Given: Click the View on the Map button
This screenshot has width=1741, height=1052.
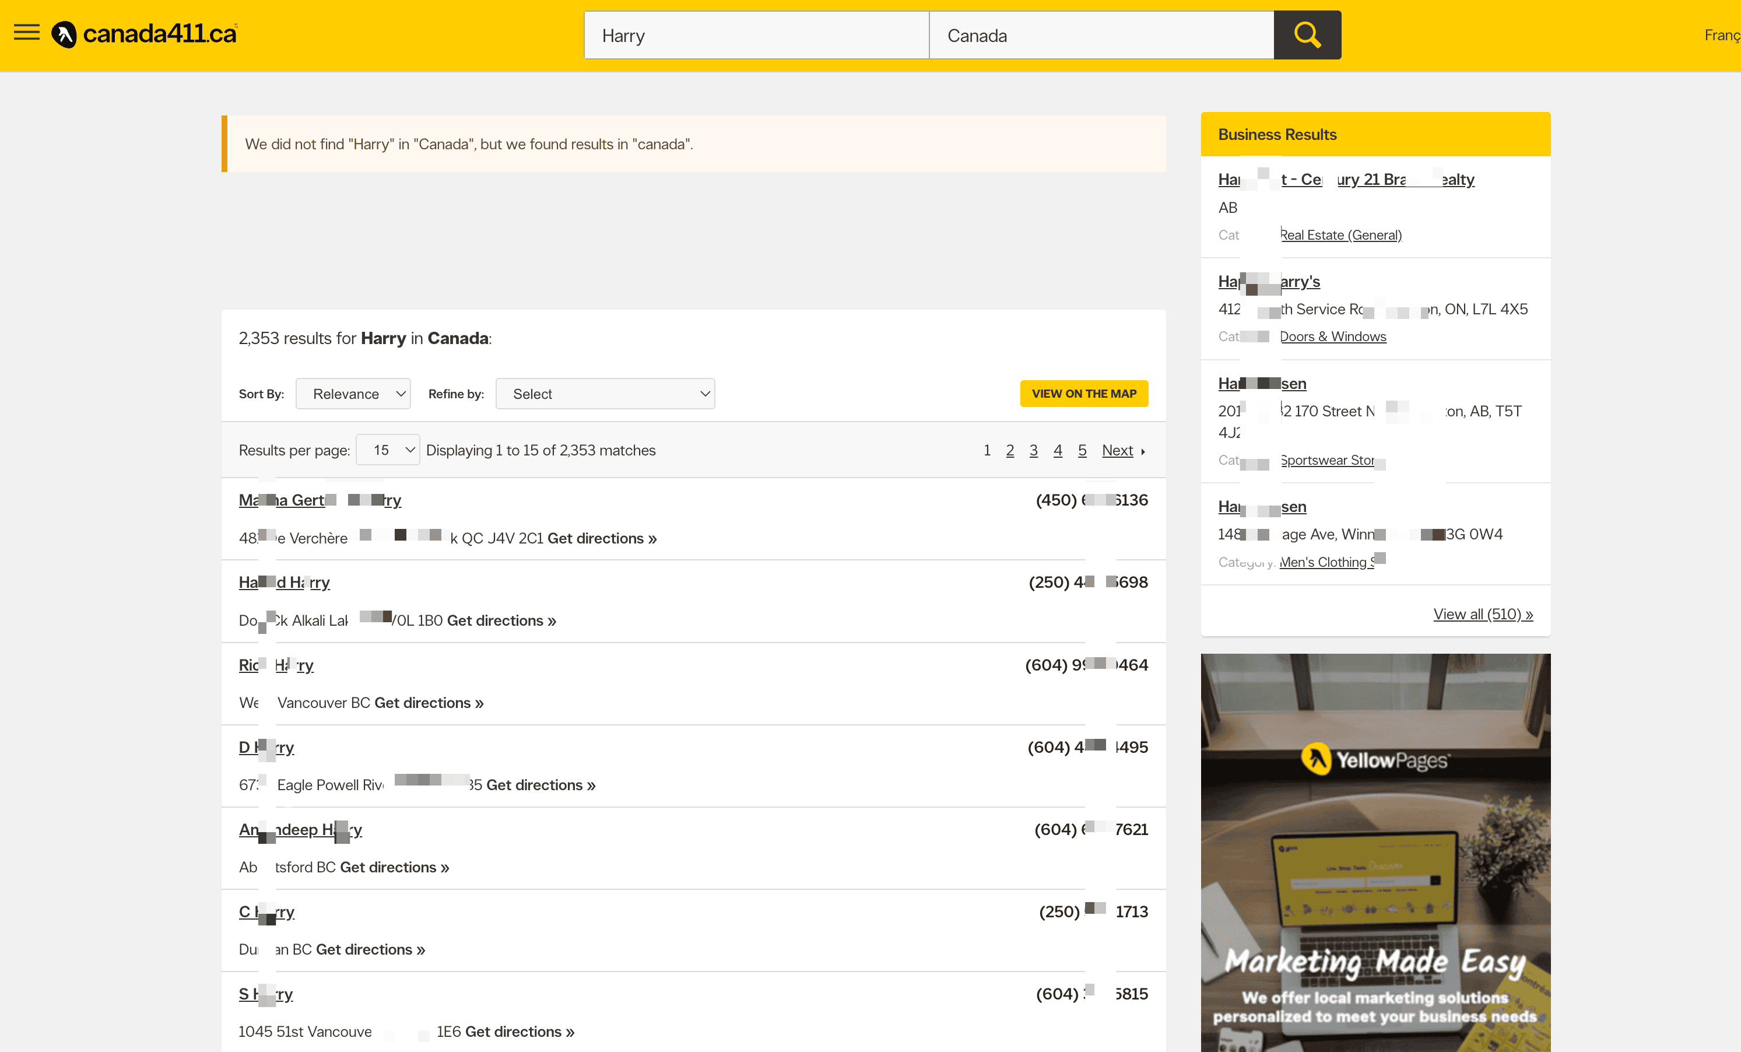Looking at the screenshot, I should pyautogui.click(x=1083, y=394).
